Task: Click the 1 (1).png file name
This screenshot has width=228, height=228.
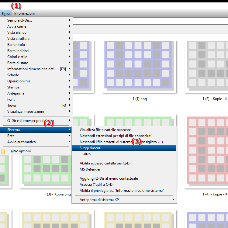Action: [140, 99]
